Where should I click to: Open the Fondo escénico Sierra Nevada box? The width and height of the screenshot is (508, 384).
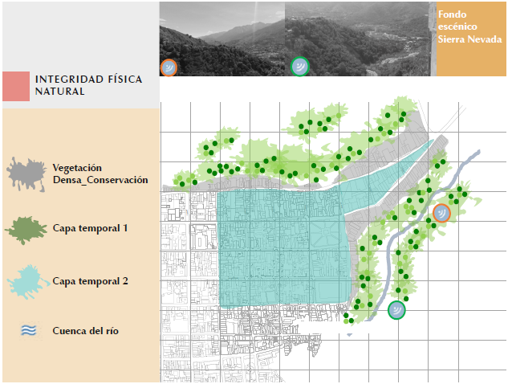coord(471,39)
